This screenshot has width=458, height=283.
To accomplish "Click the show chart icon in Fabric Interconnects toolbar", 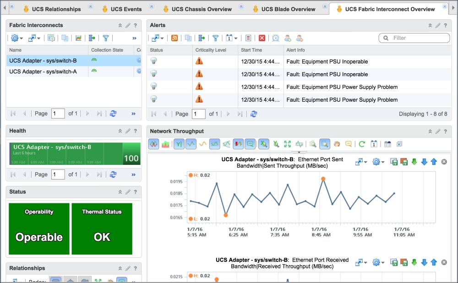I will (78, 38).
